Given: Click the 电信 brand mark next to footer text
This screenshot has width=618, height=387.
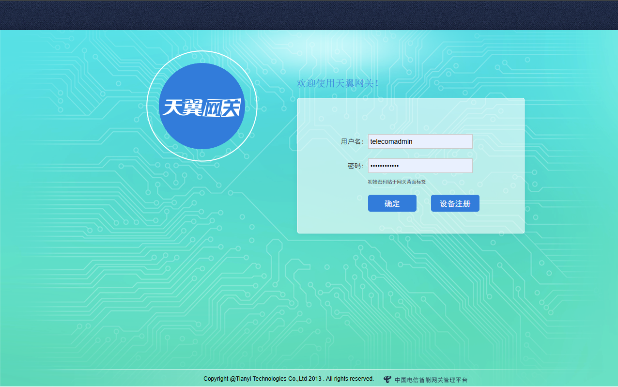Looking at the screenshot, I should pyautogui.click(x=386, y=379).
